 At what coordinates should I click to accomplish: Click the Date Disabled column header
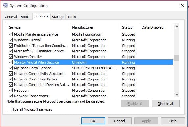(156, 27)
